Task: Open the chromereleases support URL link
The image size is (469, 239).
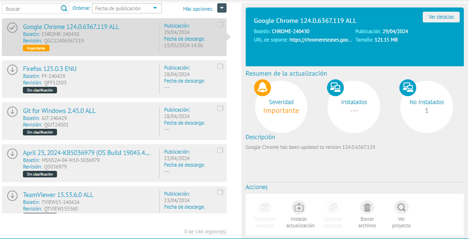Action: pos(320,40)
